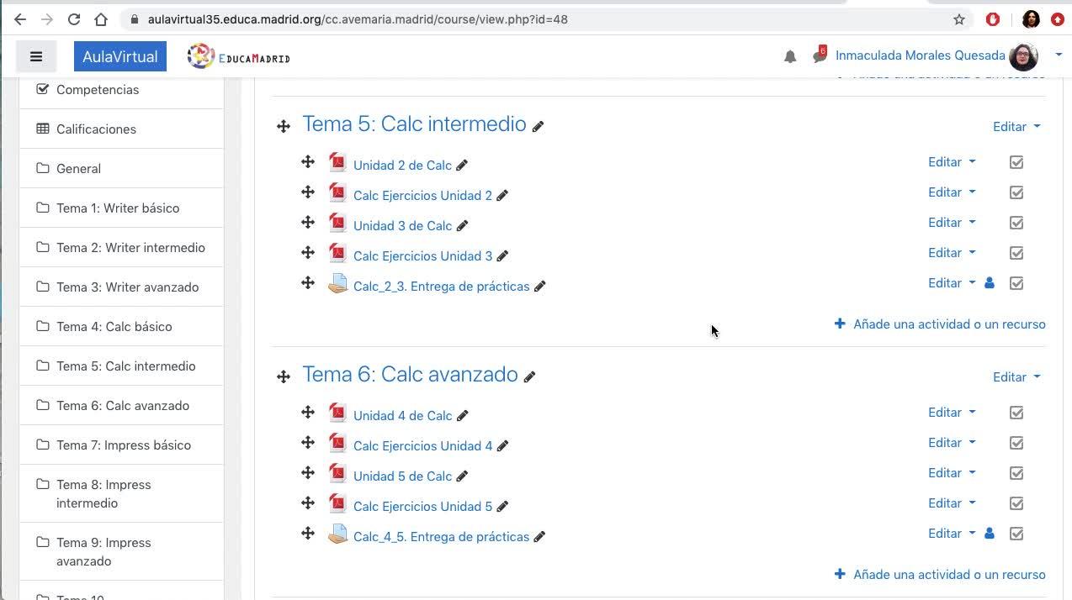The image size is (1072, 600).
Task: Click group mode icon for Calc_4_5 assignment
Action: tap(990, 534)
